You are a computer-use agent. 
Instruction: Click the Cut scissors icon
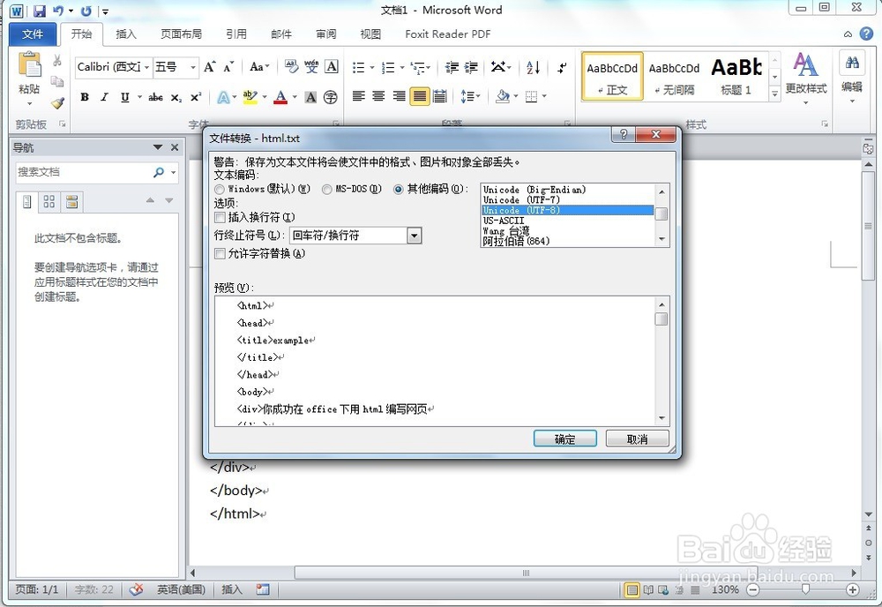(x=57, y=60)
